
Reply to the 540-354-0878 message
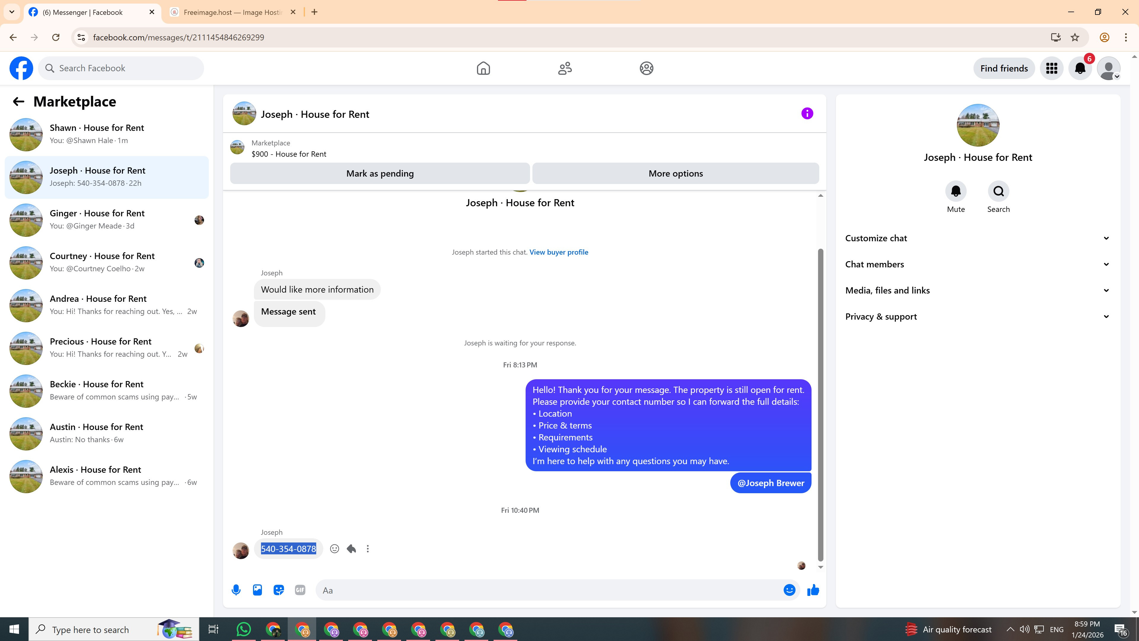pos(351,548)
